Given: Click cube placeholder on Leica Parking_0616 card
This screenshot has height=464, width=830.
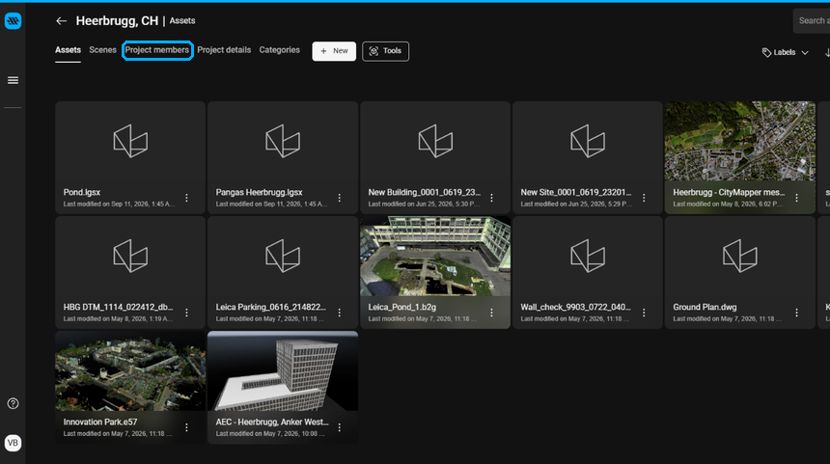Looking at the screenshot, I should point(283,256).
